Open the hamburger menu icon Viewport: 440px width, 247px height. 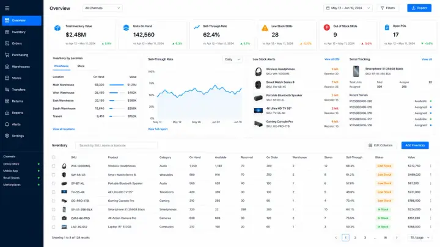7,8
